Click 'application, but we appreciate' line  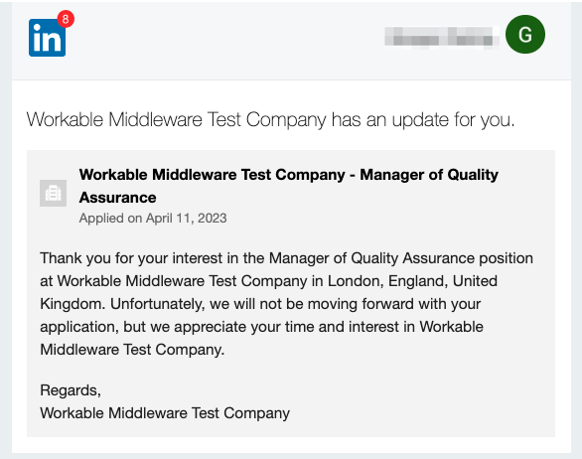(x=261, y=327)
